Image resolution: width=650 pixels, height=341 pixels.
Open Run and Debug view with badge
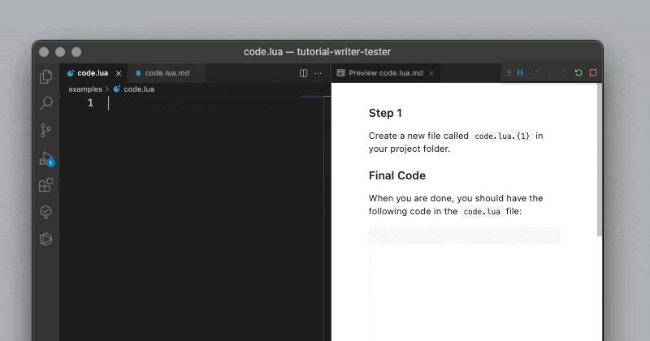coord(46,158)
